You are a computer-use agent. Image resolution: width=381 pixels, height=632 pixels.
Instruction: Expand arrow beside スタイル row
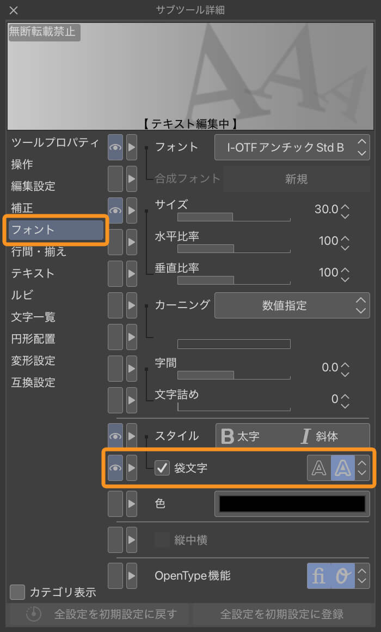[x=132, y=436]
